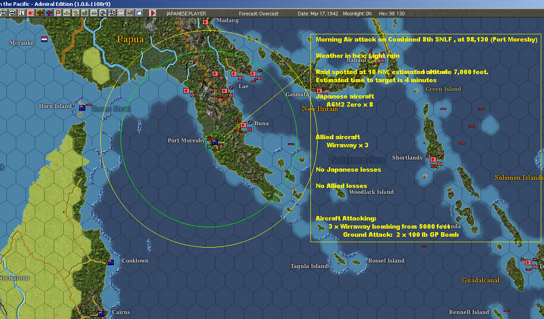Click the Papua region label
544x319 pixels.
click(130, 39)
